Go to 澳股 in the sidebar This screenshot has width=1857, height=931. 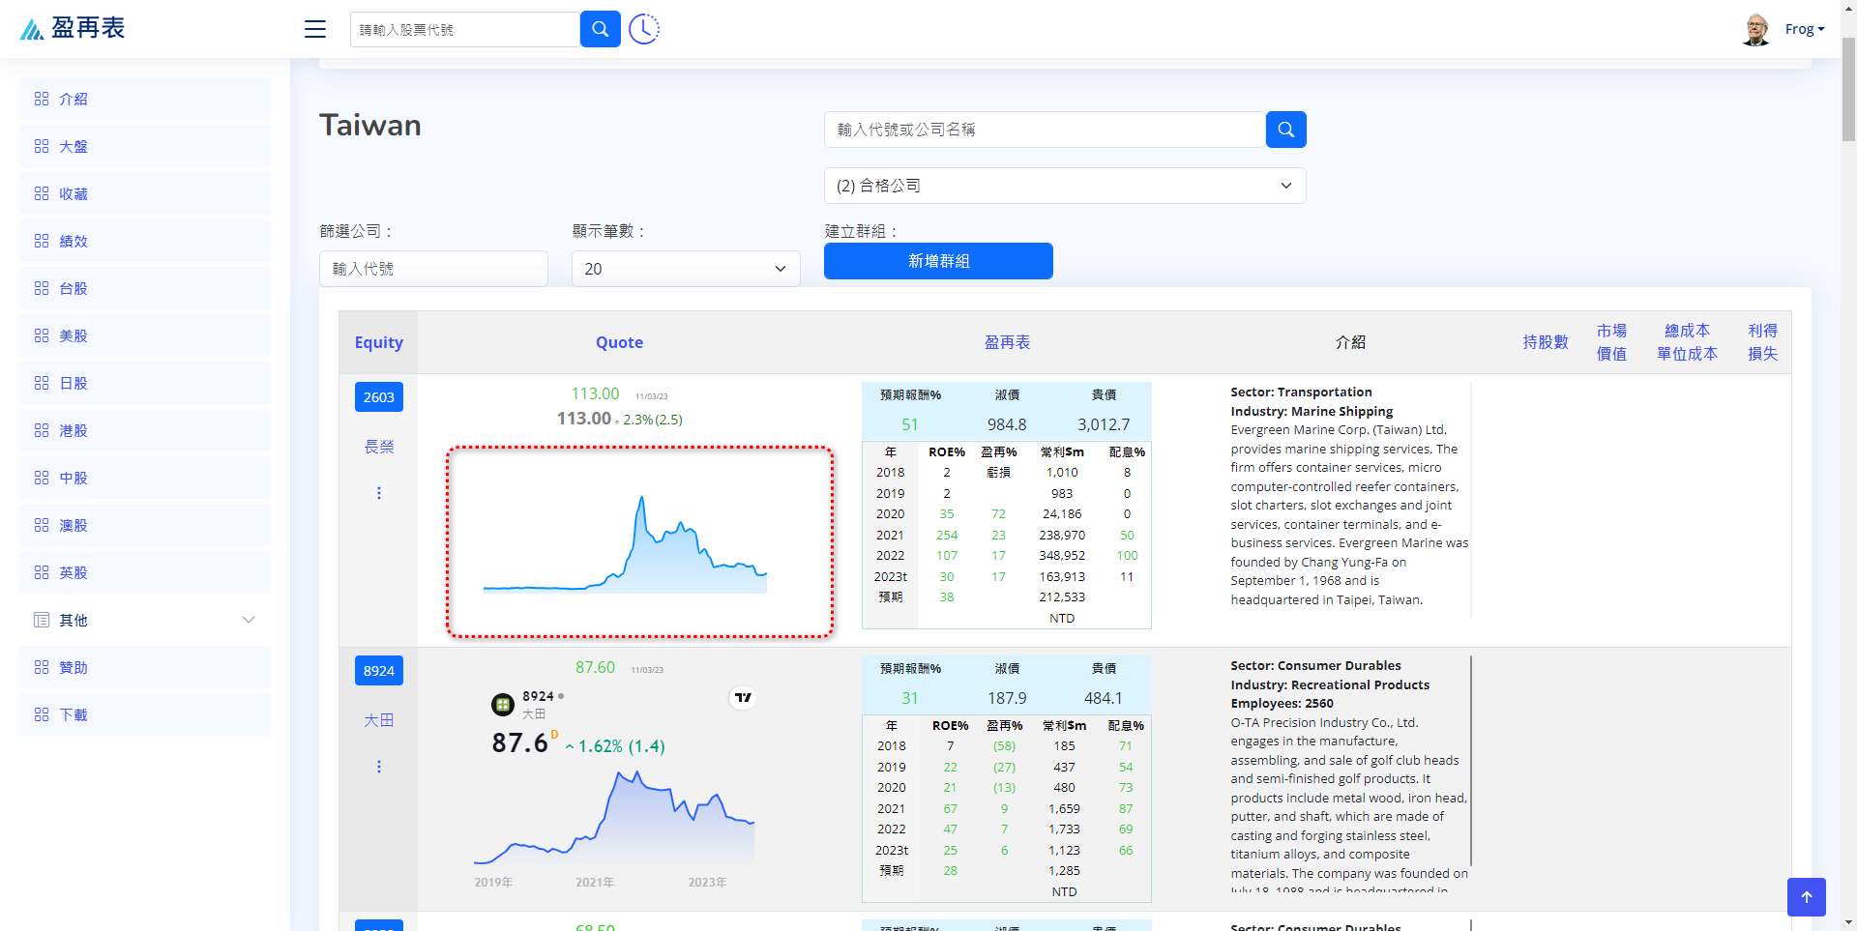(145, 525)
